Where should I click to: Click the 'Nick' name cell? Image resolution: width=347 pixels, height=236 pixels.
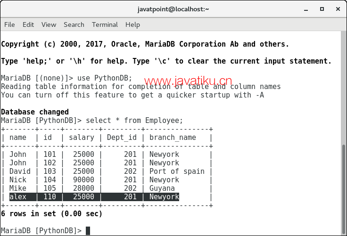(18, 179)
